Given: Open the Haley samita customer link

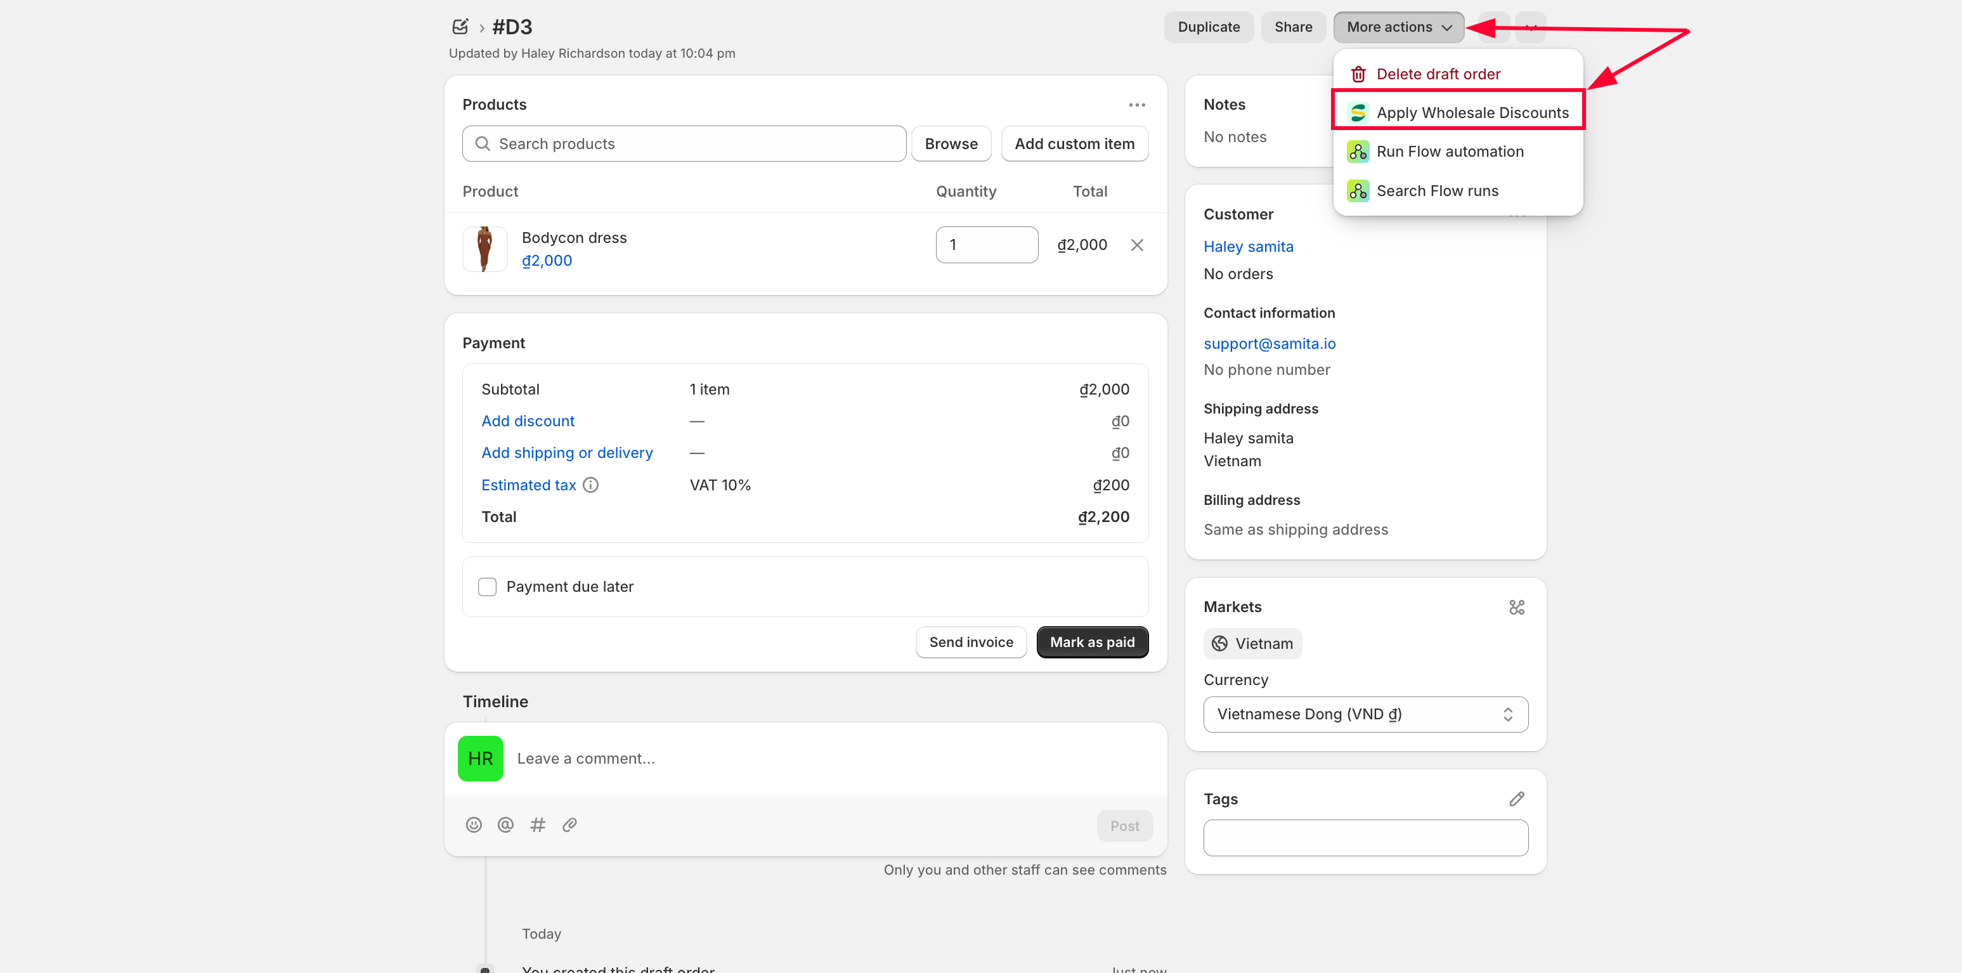Looking at the screenshot, I should pyautogui.click(x=1247, y=246).
